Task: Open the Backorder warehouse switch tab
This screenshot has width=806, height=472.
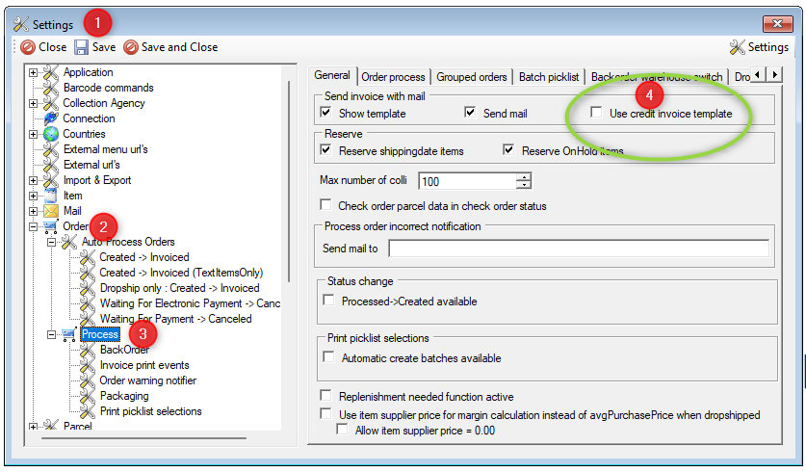Action: [657, 77]
